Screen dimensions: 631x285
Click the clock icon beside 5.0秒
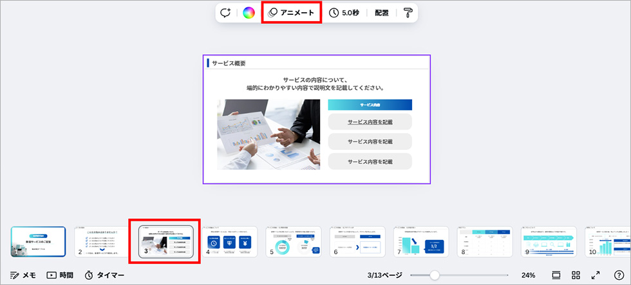coord(334,13)
